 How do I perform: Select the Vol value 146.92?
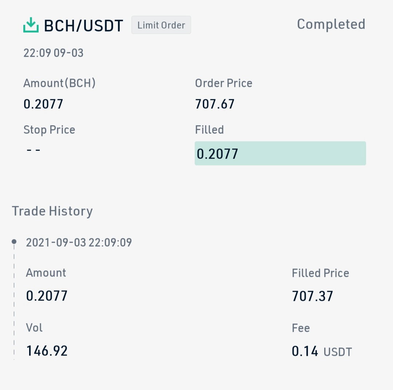click(47, 351)
